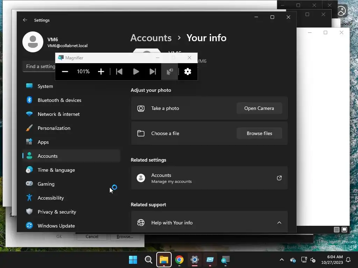Viewport: 358px width, 268px height.
Task: Click OneDrive cloud tray icon
Action: coord(293,260)
